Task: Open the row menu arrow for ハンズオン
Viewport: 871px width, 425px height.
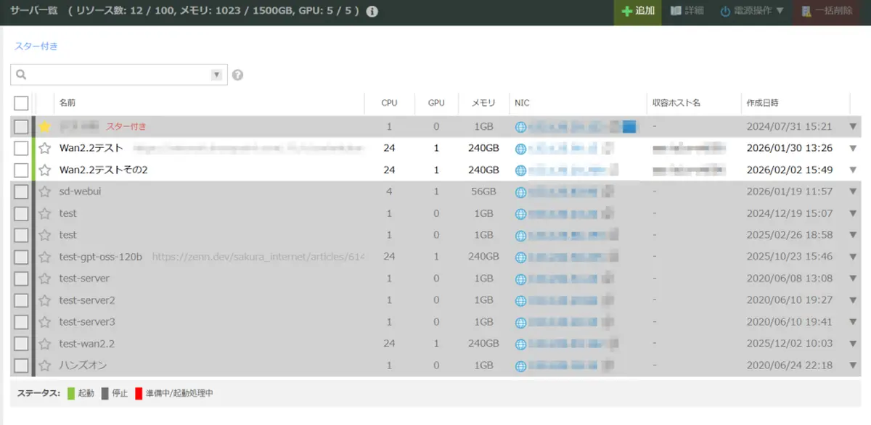Action: tap(854, 366)
